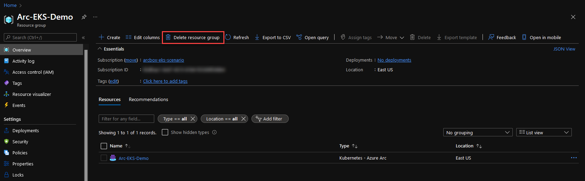Open arcbox-eks-scenario subscription
Image resolution: width=585 pixels, height=181 pixels.
164,60
